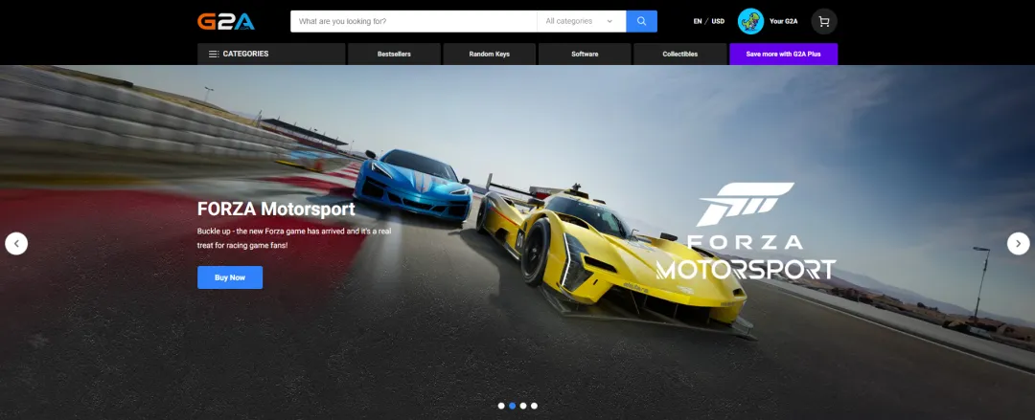Go to previous carousel slide arrow
This screenshot has height=420, width=1035.
click(16, 243)
